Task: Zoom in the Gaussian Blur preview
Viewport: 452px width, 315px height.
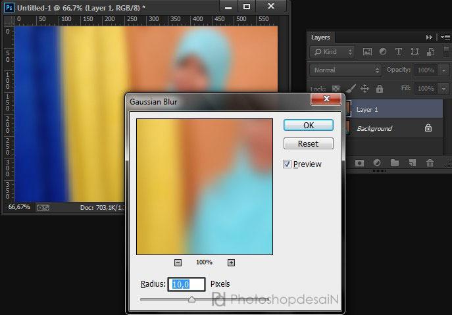Action: click(x=231, y=262)
